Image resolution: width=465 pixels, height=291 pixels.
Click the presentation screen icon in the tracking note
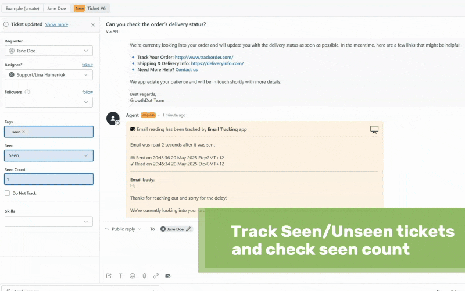374,129
